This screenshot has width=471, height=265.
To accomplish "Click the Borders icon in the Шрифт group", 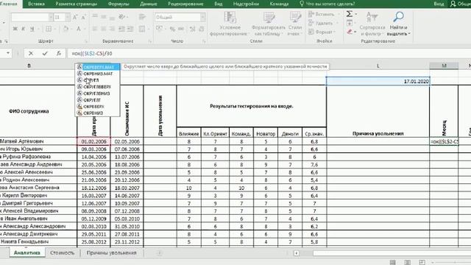I will click(x=49, y=29).
